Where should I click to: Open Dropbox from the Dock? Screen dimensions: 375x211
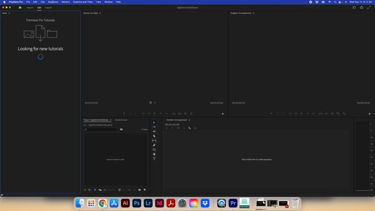point(205,203)
